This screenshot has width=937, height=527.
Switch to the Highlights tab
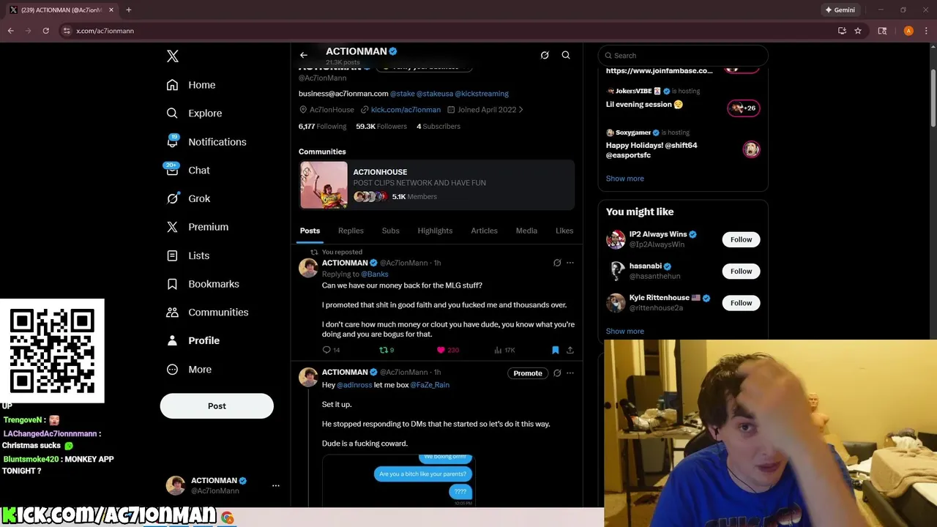(435, 231)
